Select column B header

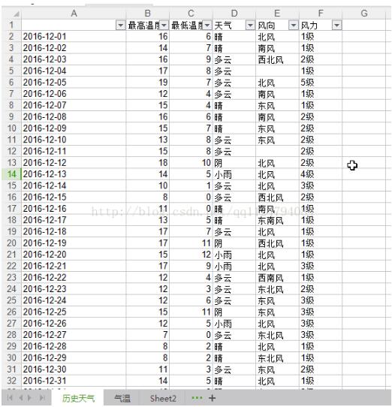pyautogui.click(x=147, y=14)
